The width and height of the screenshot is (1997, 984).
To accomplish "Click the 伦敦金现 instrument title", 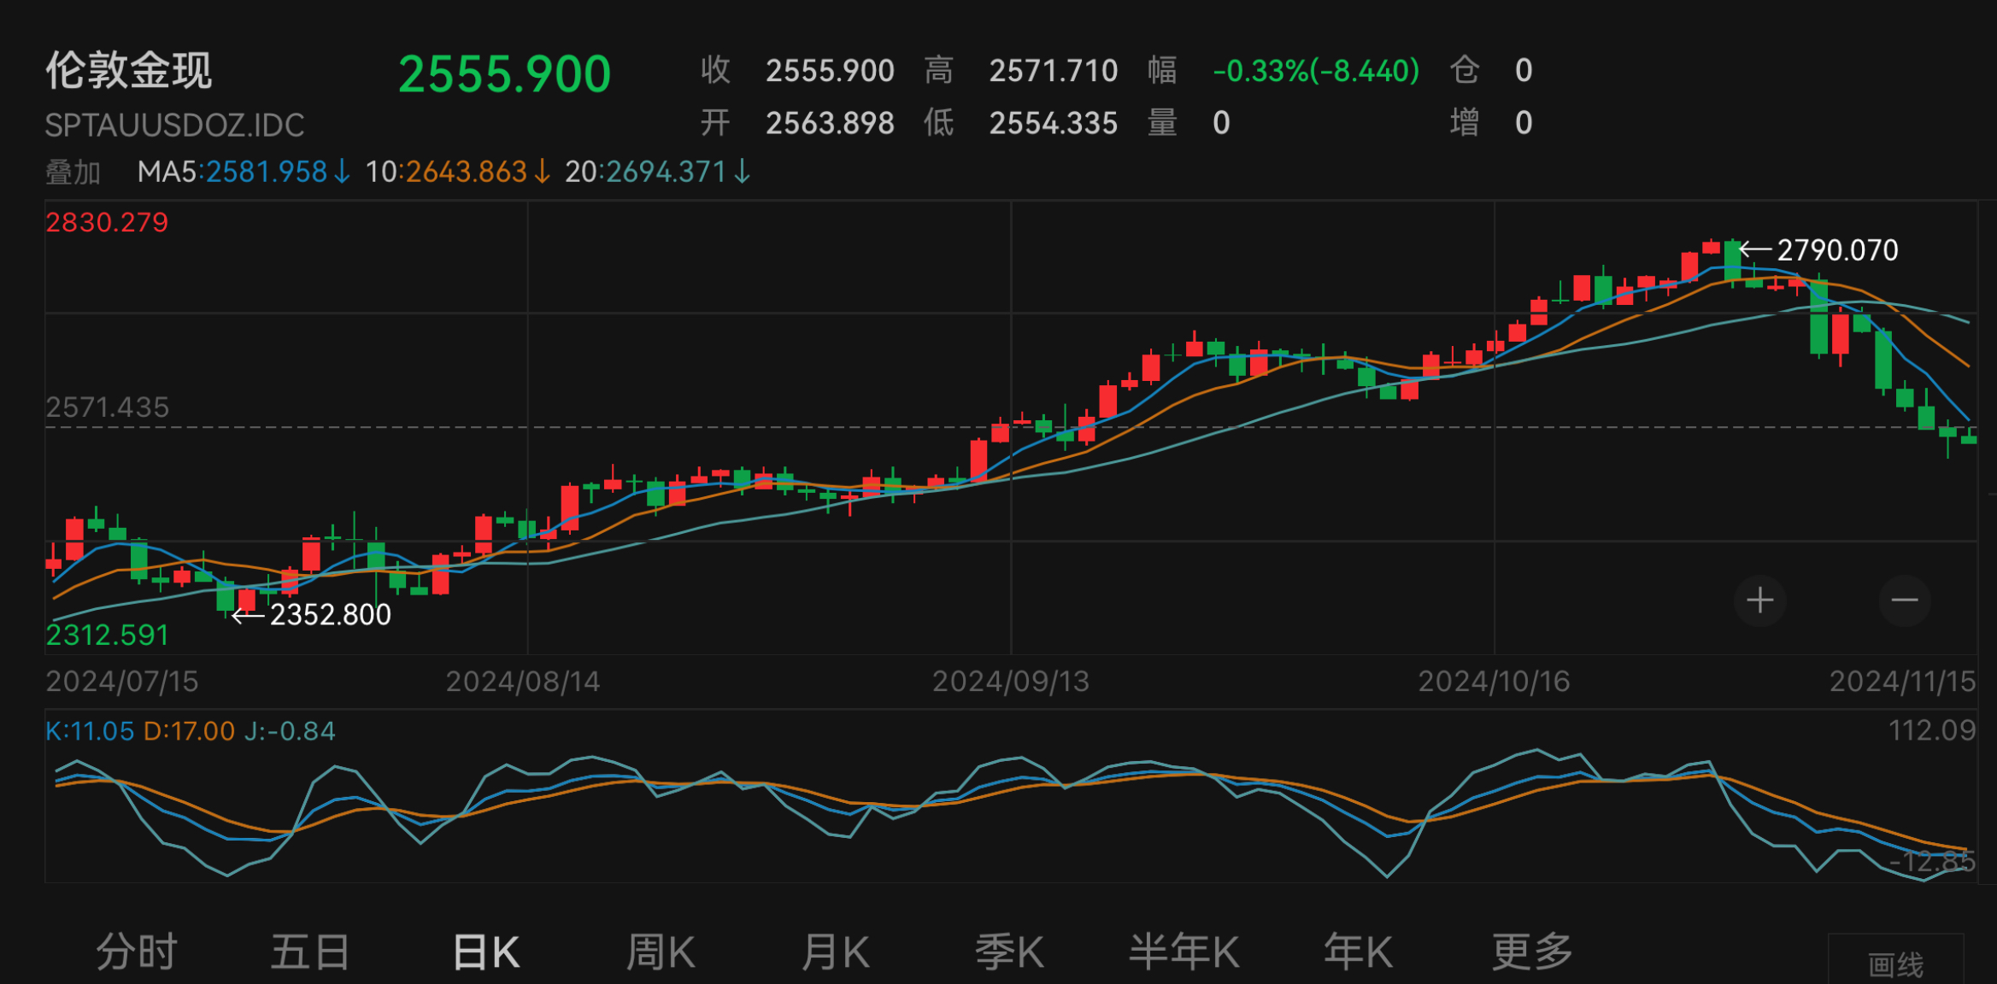I will (128, 70).
